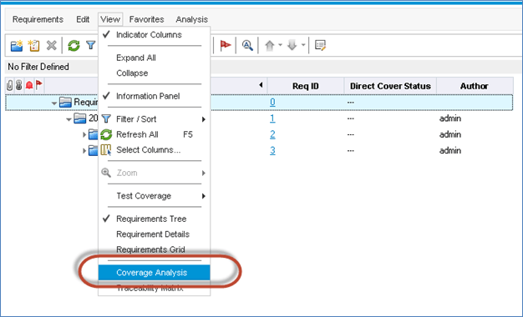
Task: Click admin author in Req ID 1 row
Action: tap(450, 118)
